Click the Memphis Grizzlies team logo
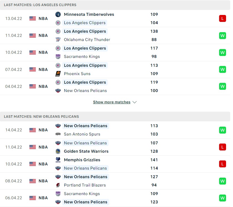The image size is (233, 207). click(58, 160)
